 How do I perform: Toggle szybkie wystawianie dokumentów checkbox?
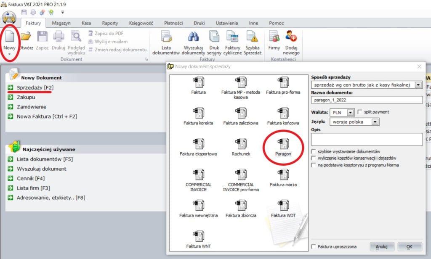click(x=314, y=151)
